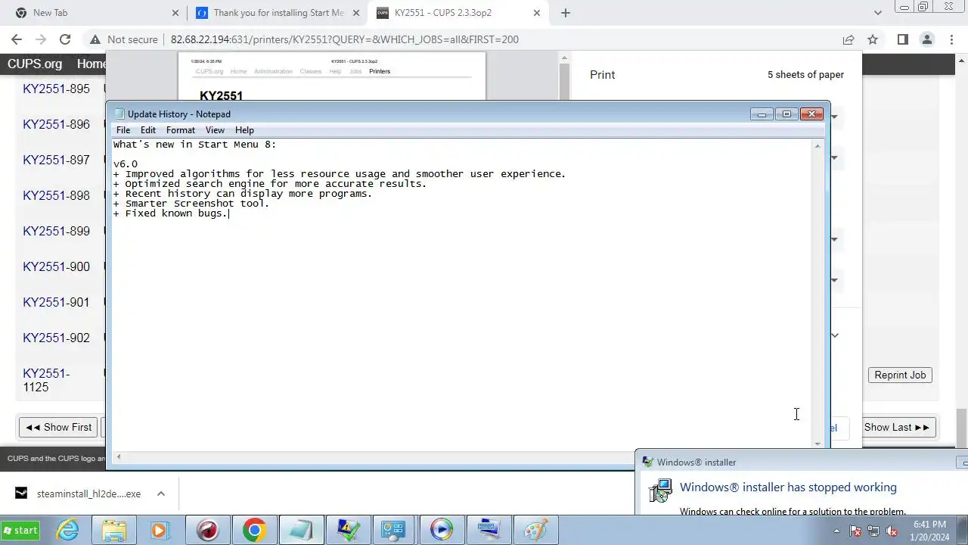Click Chrome's forward navigation arrow
968x545 pixels.
coord(41,39)
